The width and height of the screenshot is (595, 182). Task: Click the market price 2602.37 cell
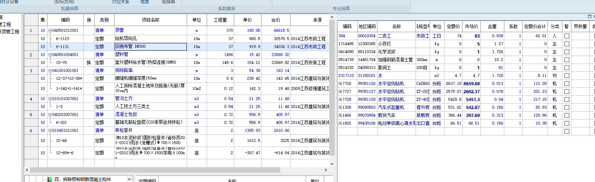[x=472, y=91]
